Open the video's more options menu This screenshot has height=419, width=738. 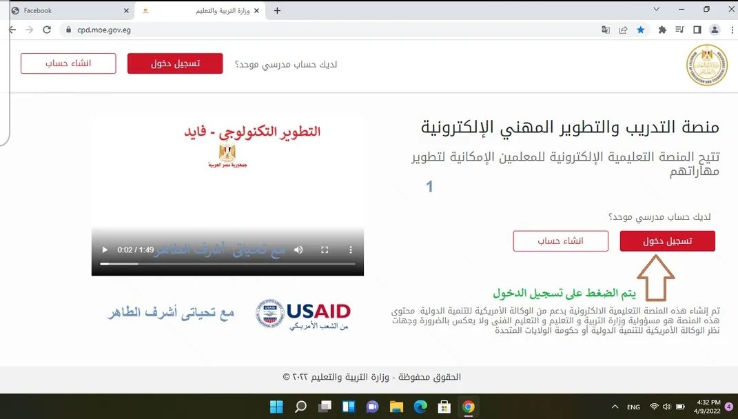tap(351, 249)
